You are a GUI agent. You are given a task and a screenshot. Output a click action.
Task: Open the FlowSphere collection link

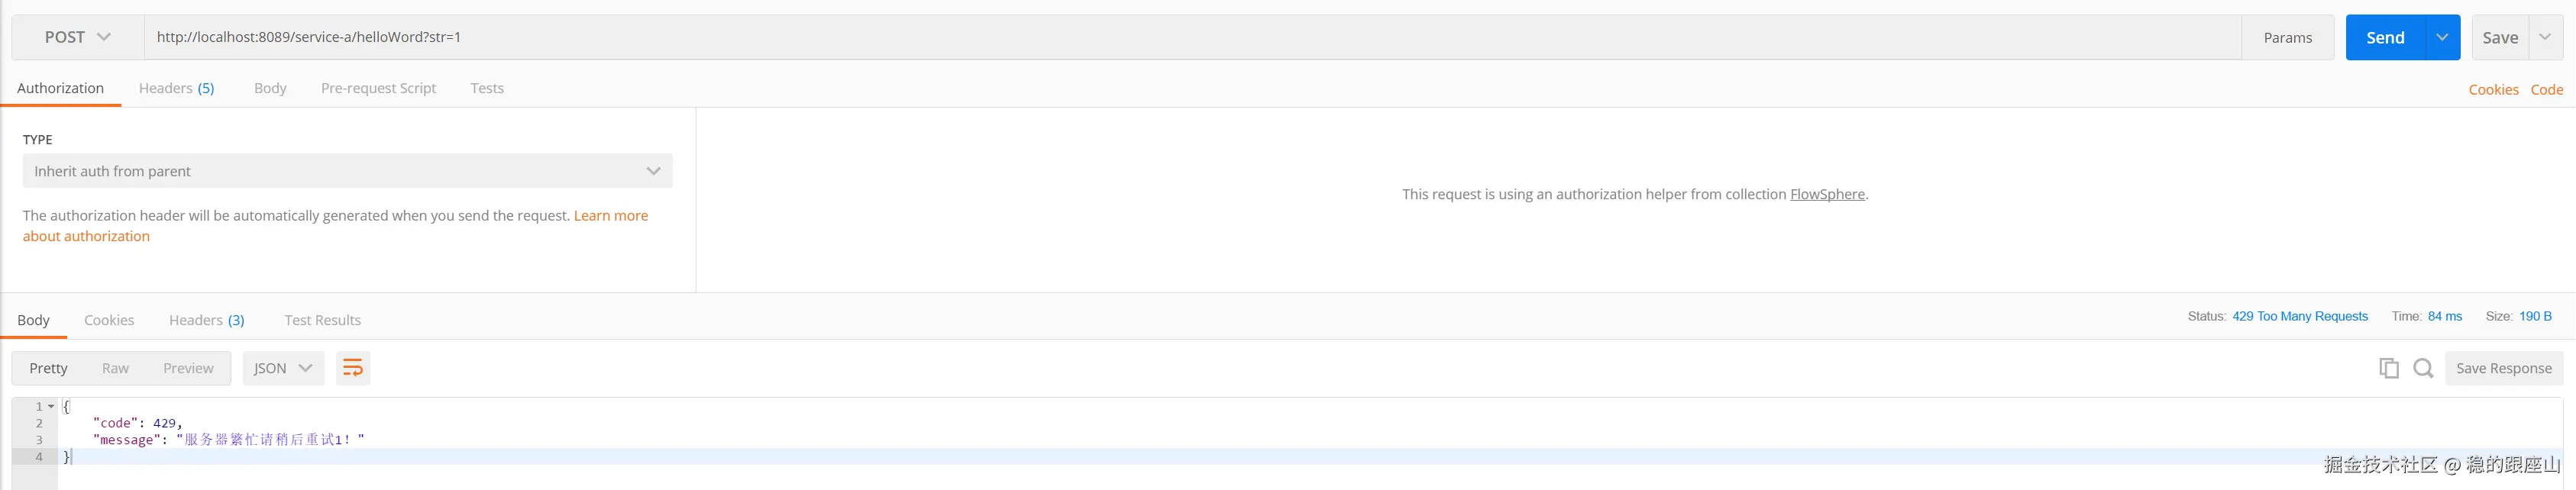pyautogui.click(x=1827, y=194)
